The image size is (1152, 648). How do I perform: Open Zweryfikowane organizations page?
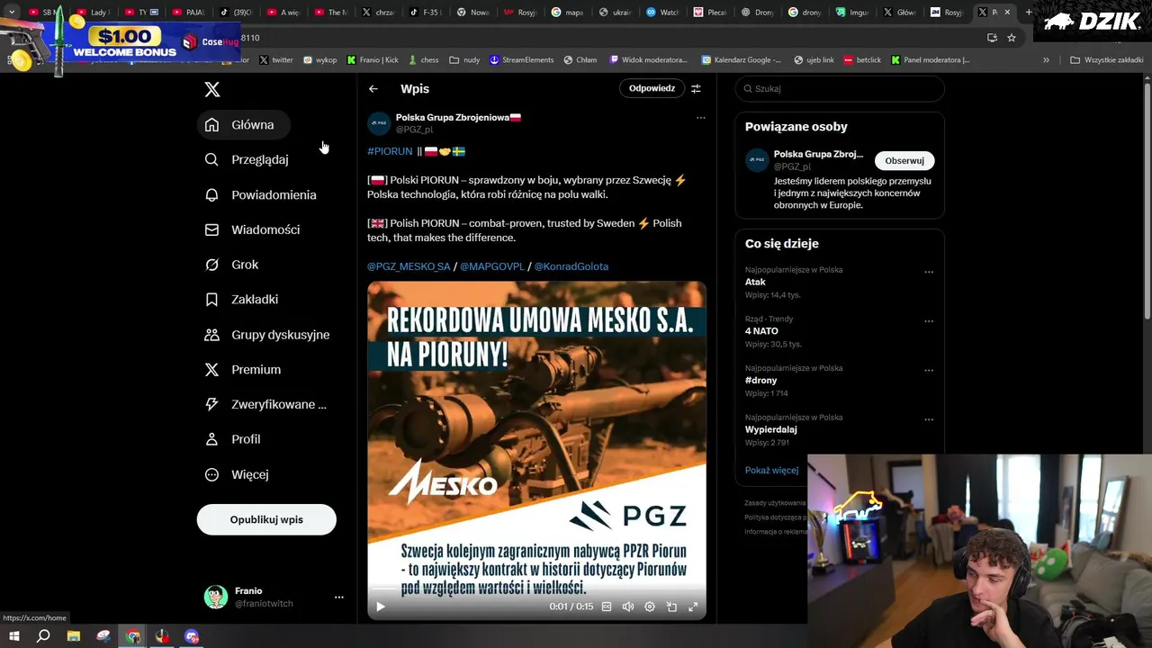point(265,404)
